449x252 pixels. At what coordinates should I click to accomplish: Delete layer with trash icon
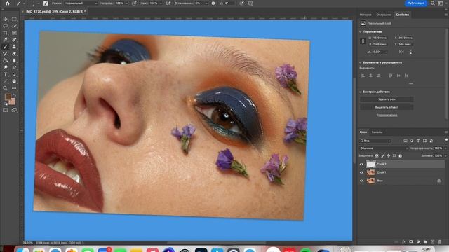tap(440, 241)
